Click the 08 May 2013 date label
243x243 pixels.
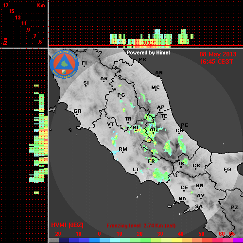click(x=218, y=54)
